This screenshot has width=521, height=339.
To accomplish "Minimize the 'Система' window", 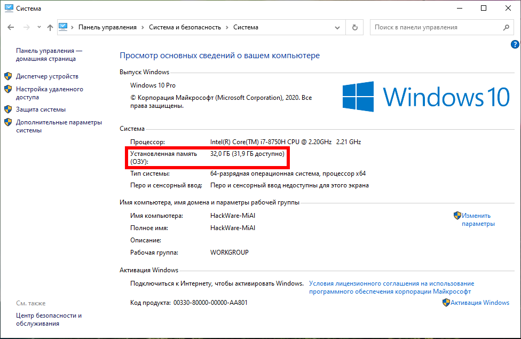I will [460, 9].
